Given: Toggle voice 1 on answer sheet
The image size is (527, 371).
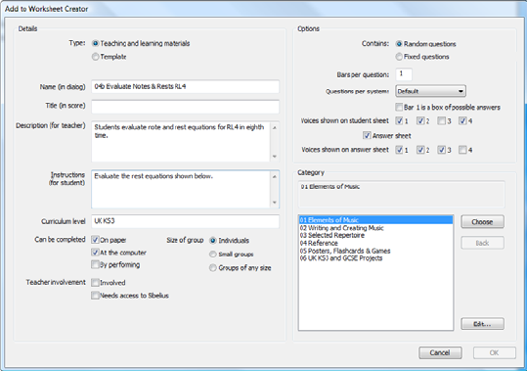Looking at the screenshot, I should coord(399,150).
